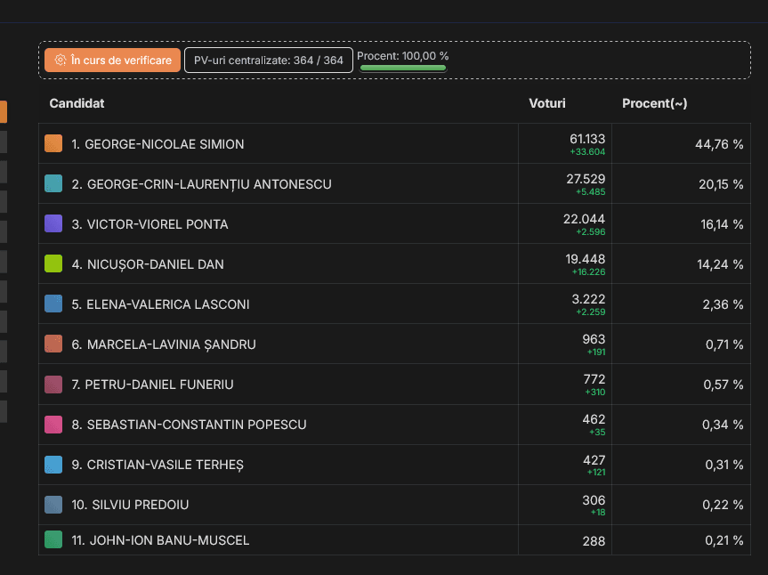Click George-Nicolae Simion's orange color swatch
This screenshot has height=575, width=768.
point(53,144)
